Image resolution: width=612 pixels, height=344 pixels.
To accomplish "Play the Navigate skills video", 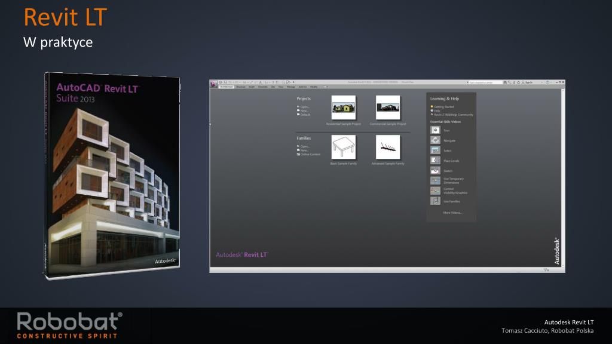I will (435, 140).
